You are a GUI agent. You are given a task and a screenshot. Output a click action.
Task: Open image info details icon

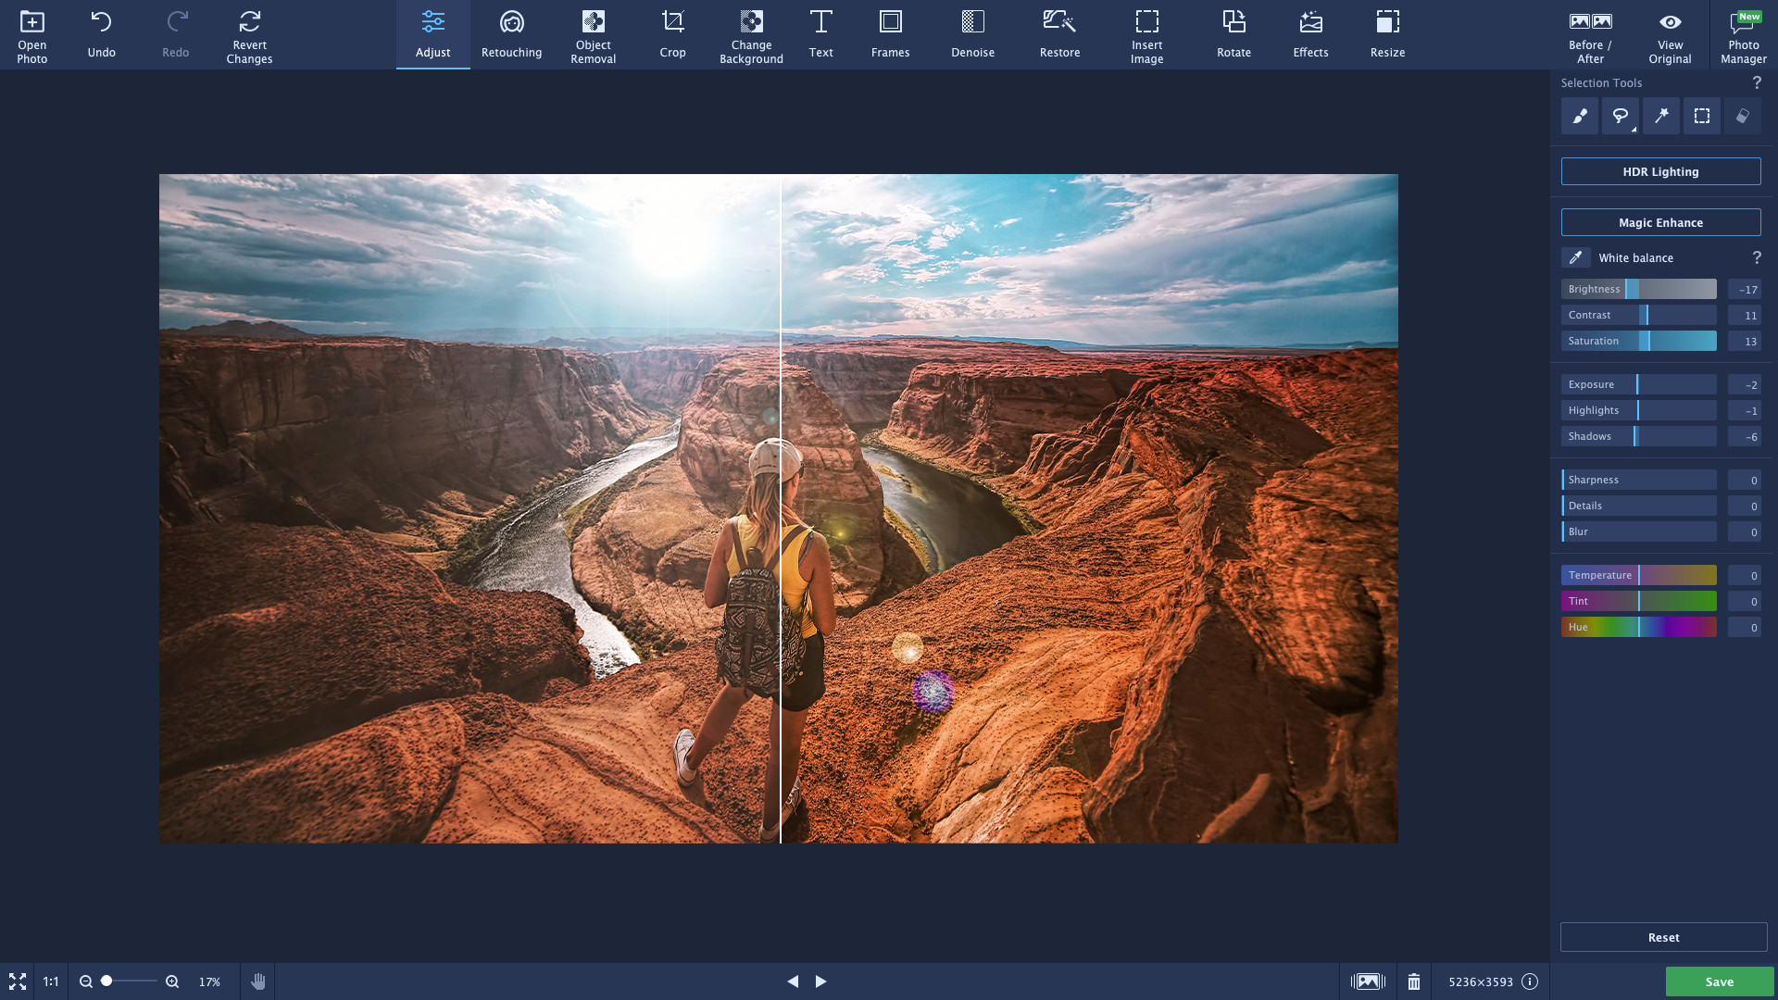point(1530,981)
